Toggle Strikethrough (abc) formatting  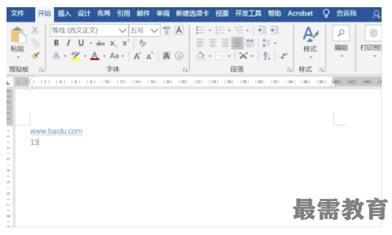pyautogui.click(x=100, y=44)
